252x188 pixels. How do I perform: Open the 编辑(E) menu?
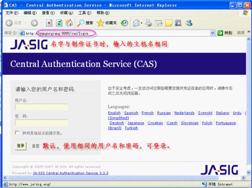pos(30,13)
